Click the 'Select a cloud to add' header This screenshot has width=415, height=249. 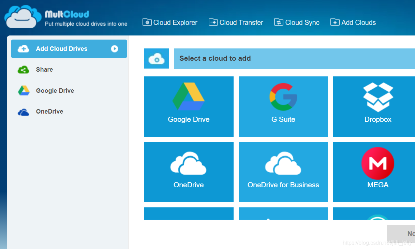(295, 59)
